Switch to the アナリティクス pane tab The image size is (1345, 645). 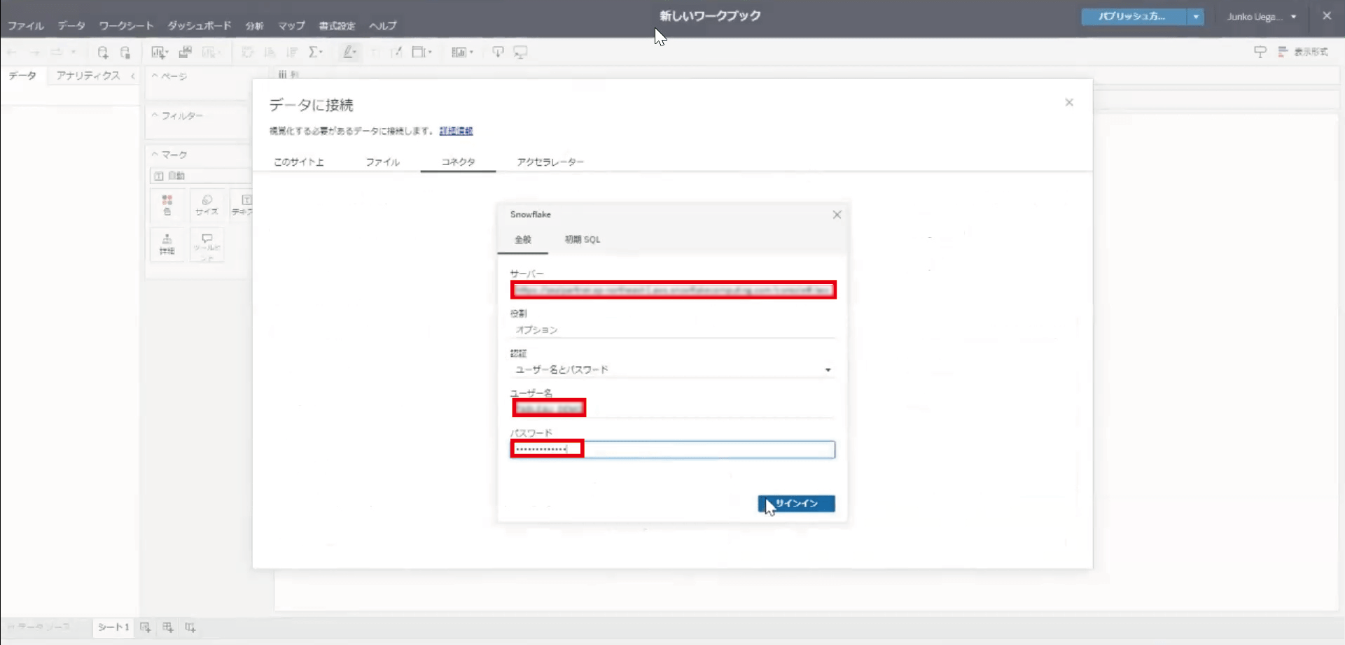pos(88,76)
